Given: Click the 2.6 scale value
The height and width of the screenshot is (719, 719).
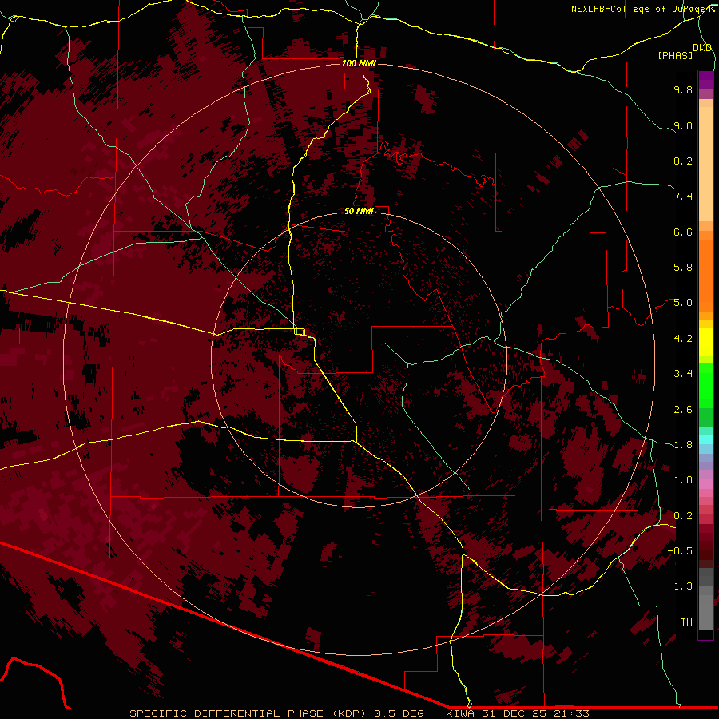Looking at the screenshot, I should click(683, 410).
